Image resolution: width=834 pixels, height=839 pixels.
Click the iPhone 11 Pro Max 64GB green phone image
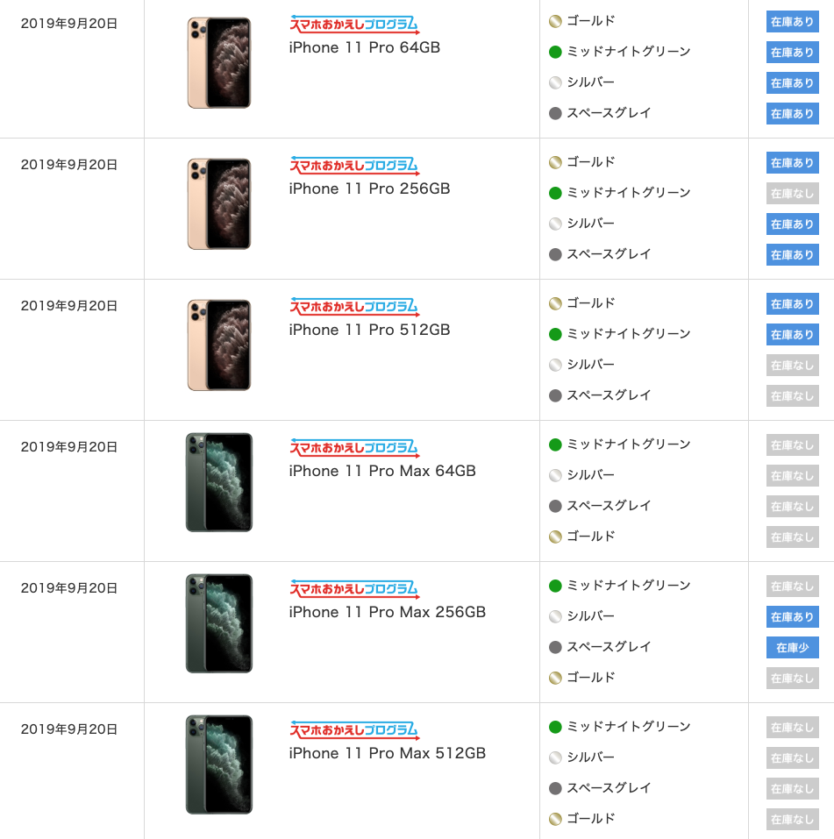(219, 482)
